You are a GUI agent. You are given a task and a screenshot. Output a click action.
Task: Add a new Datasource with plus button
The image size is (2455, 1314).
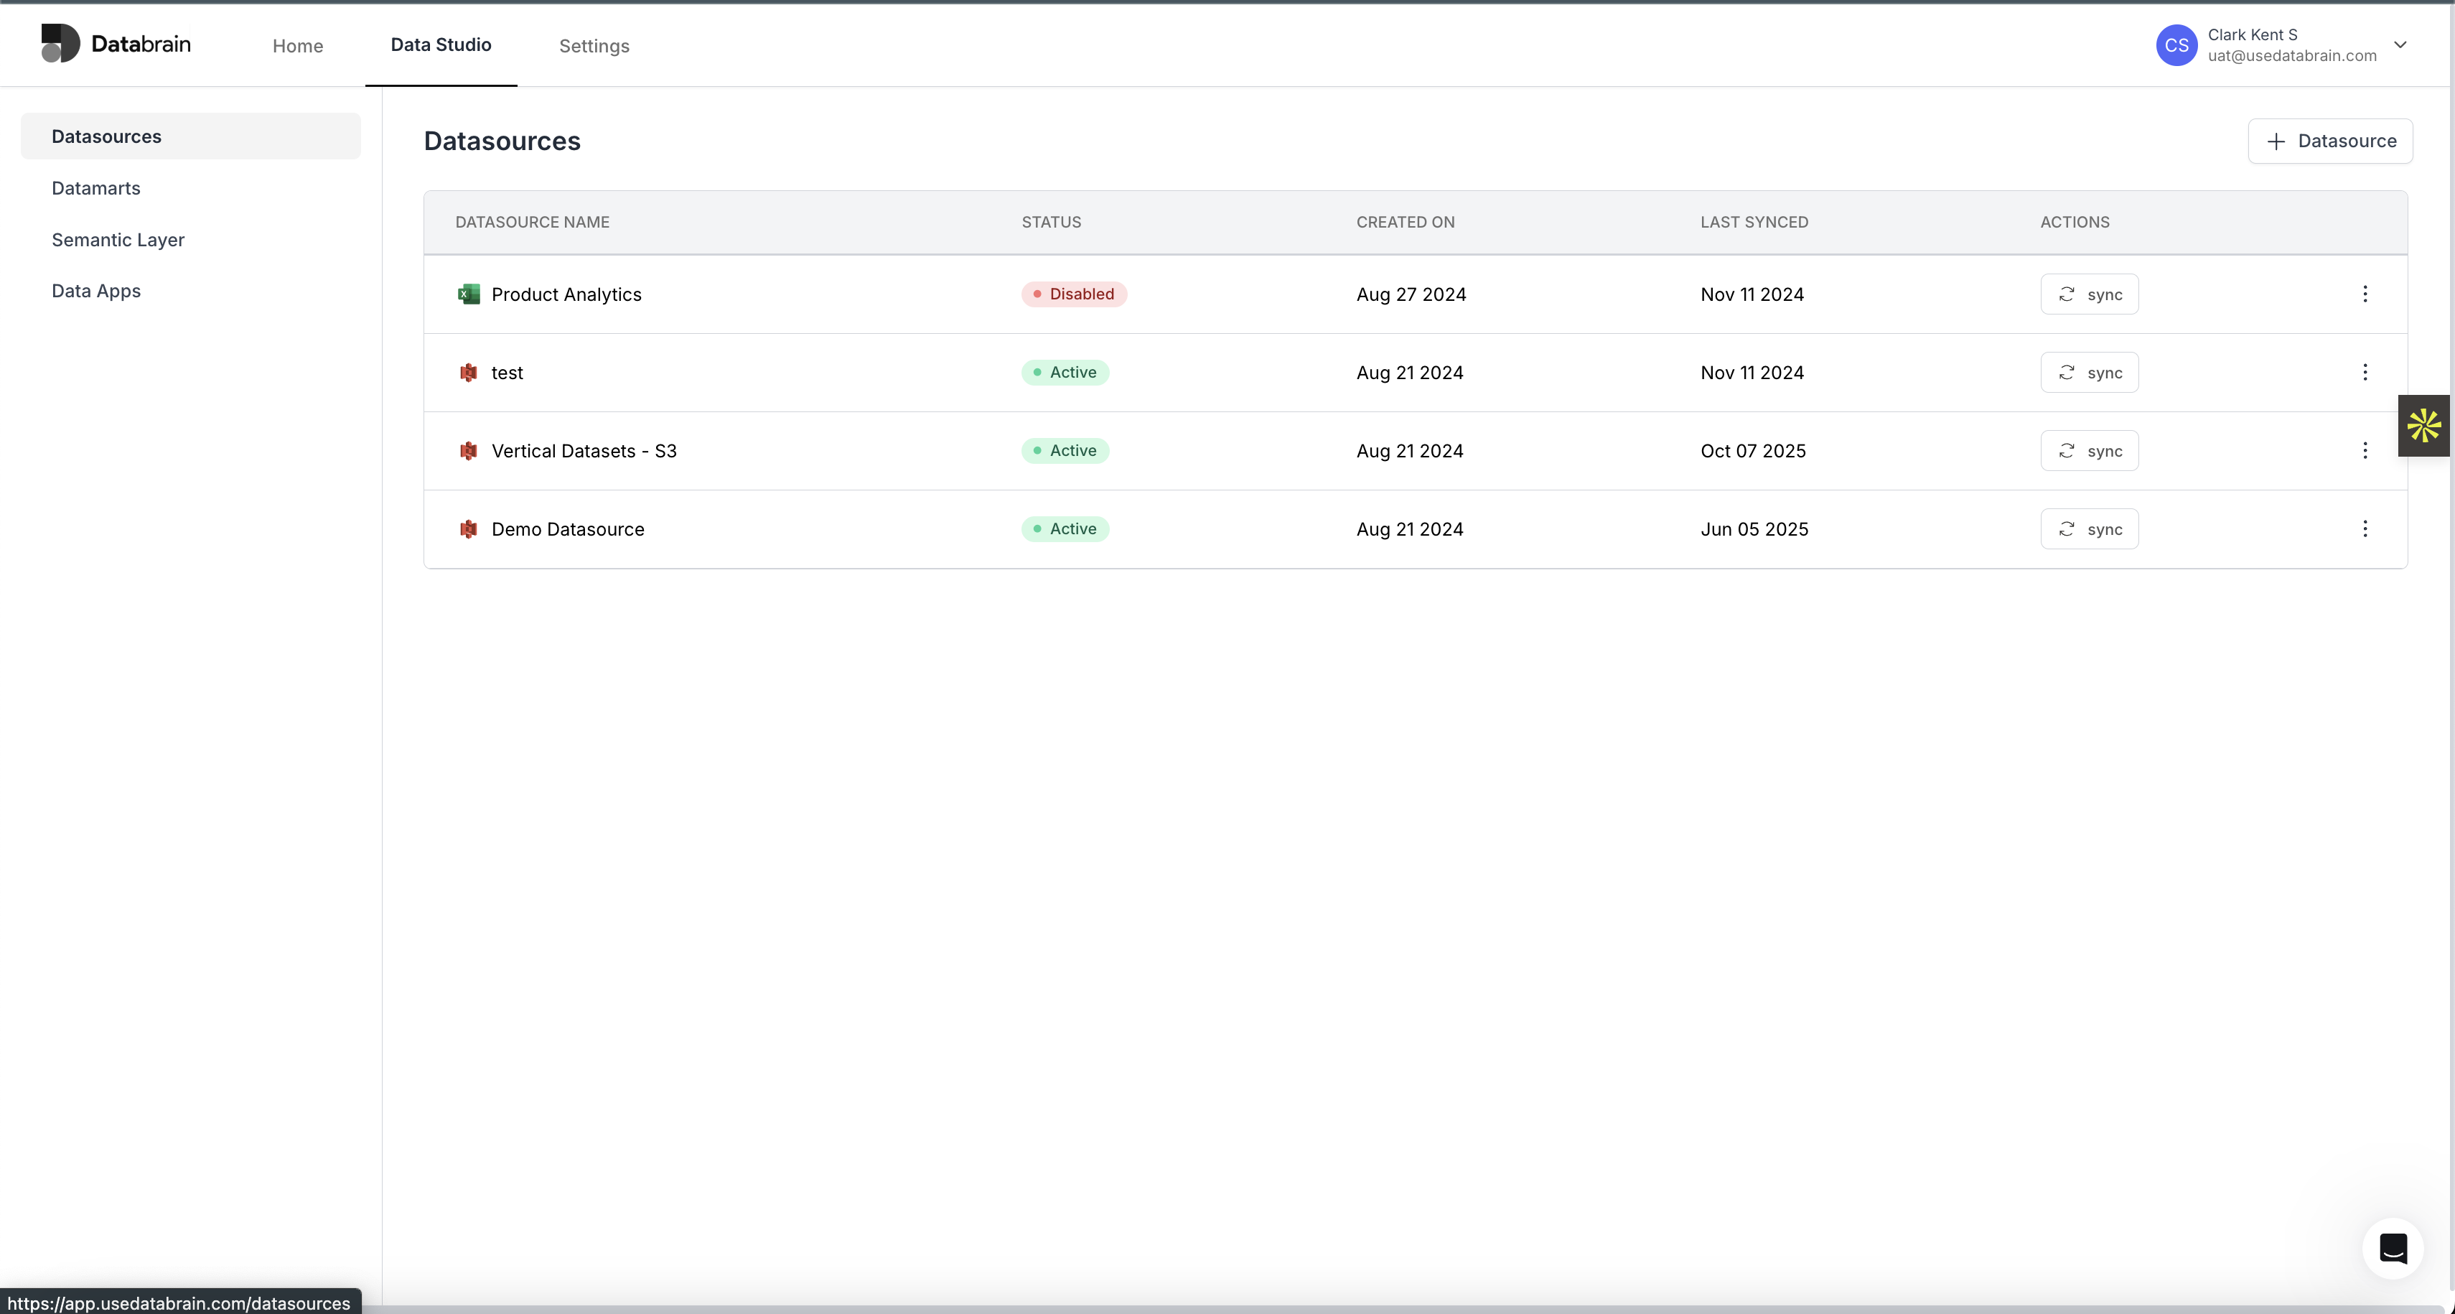[2329, 141]
